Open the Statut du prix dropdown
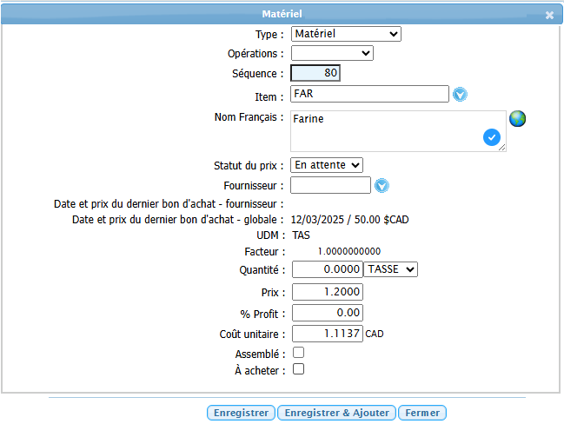The height and width of the screenshot is (424, 564). (x=327, y=164)
